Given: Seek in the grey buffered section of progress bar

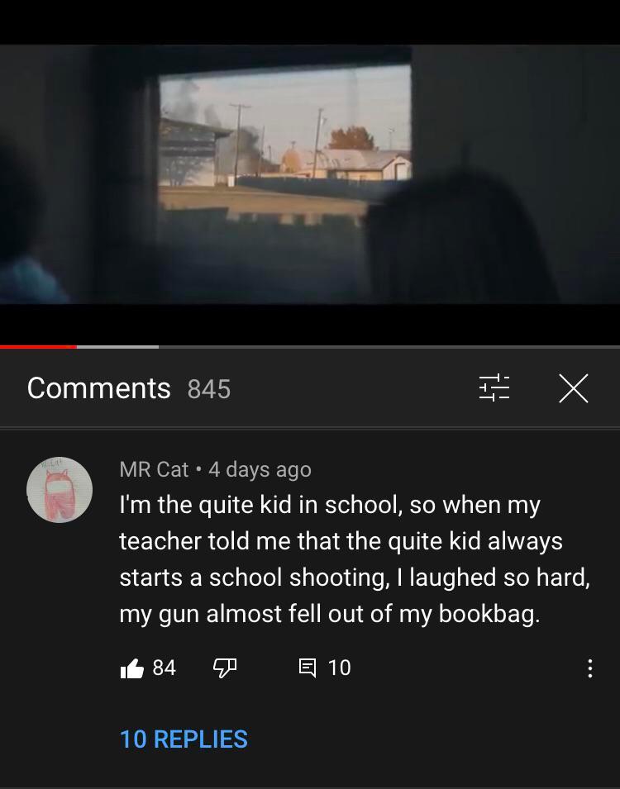Looking at the screenshot, I should [118, 347].
